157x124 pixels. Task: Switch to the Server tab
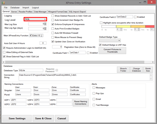point(14,12)
